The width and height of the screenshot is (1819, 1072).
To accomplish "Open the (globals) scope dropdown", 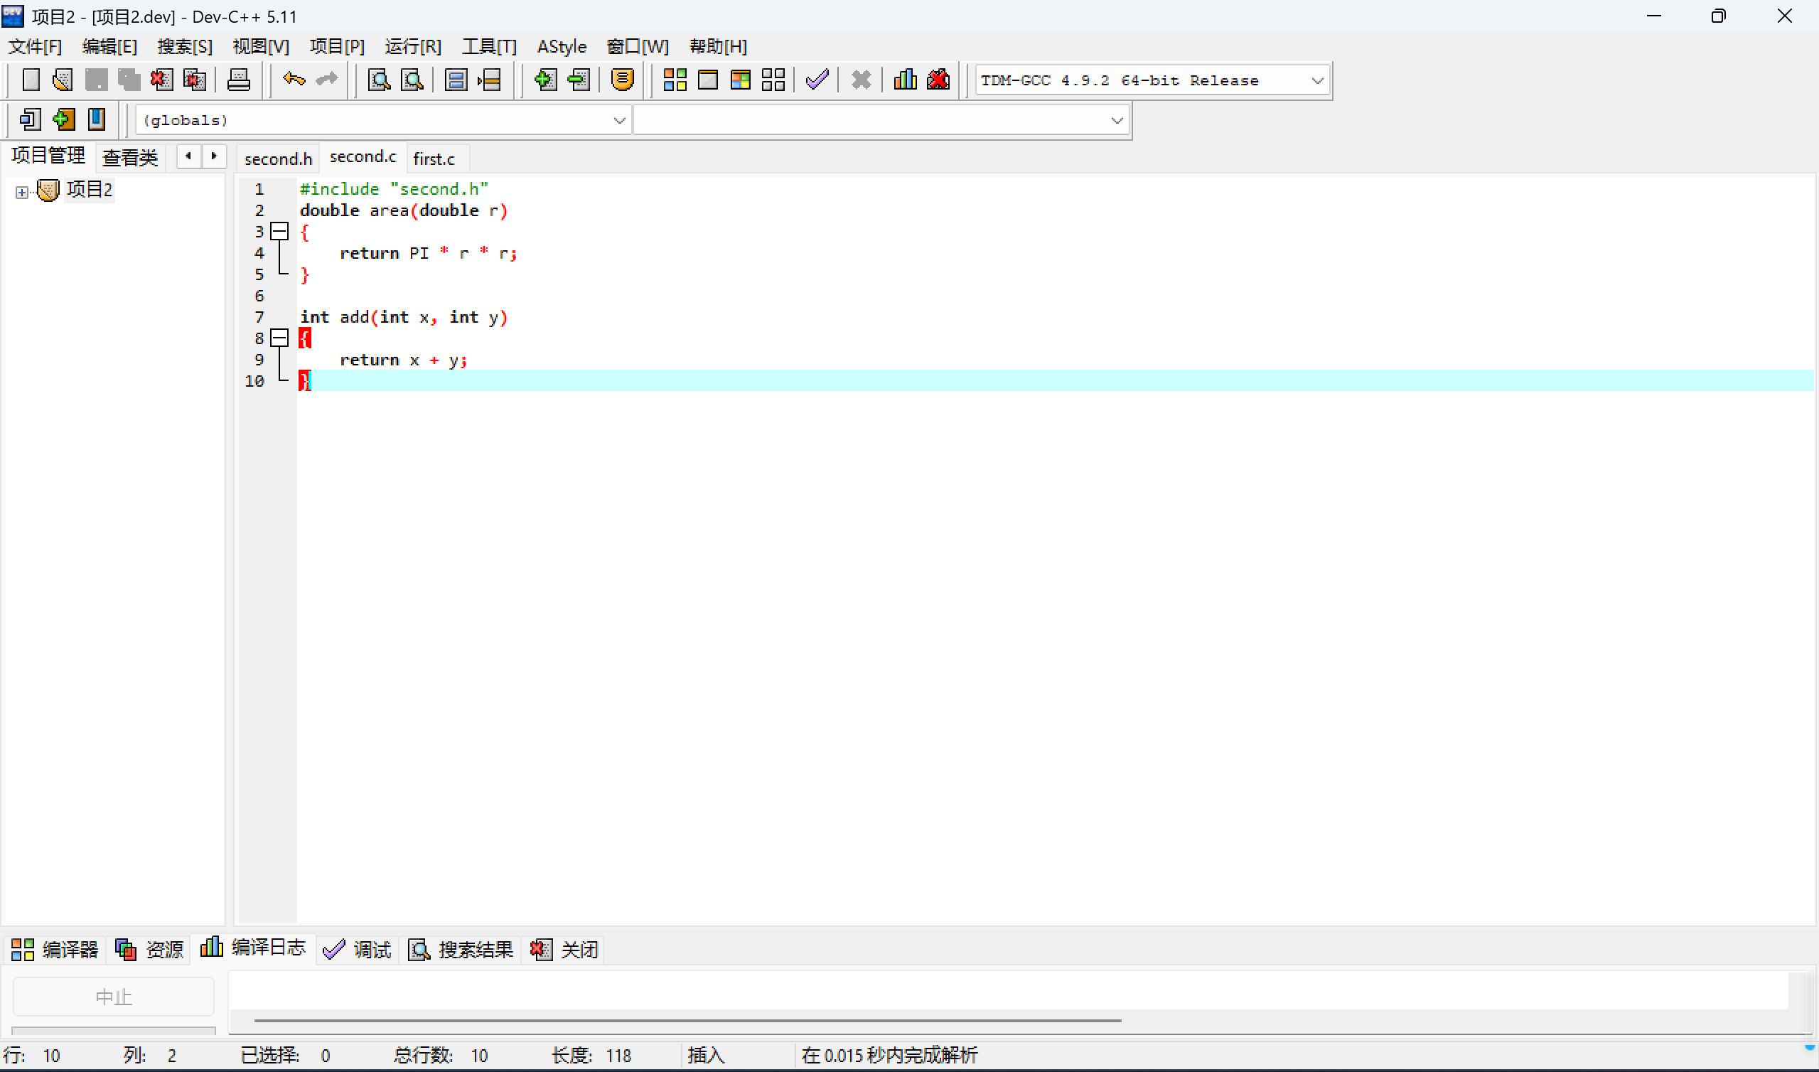I will point(619,120).
